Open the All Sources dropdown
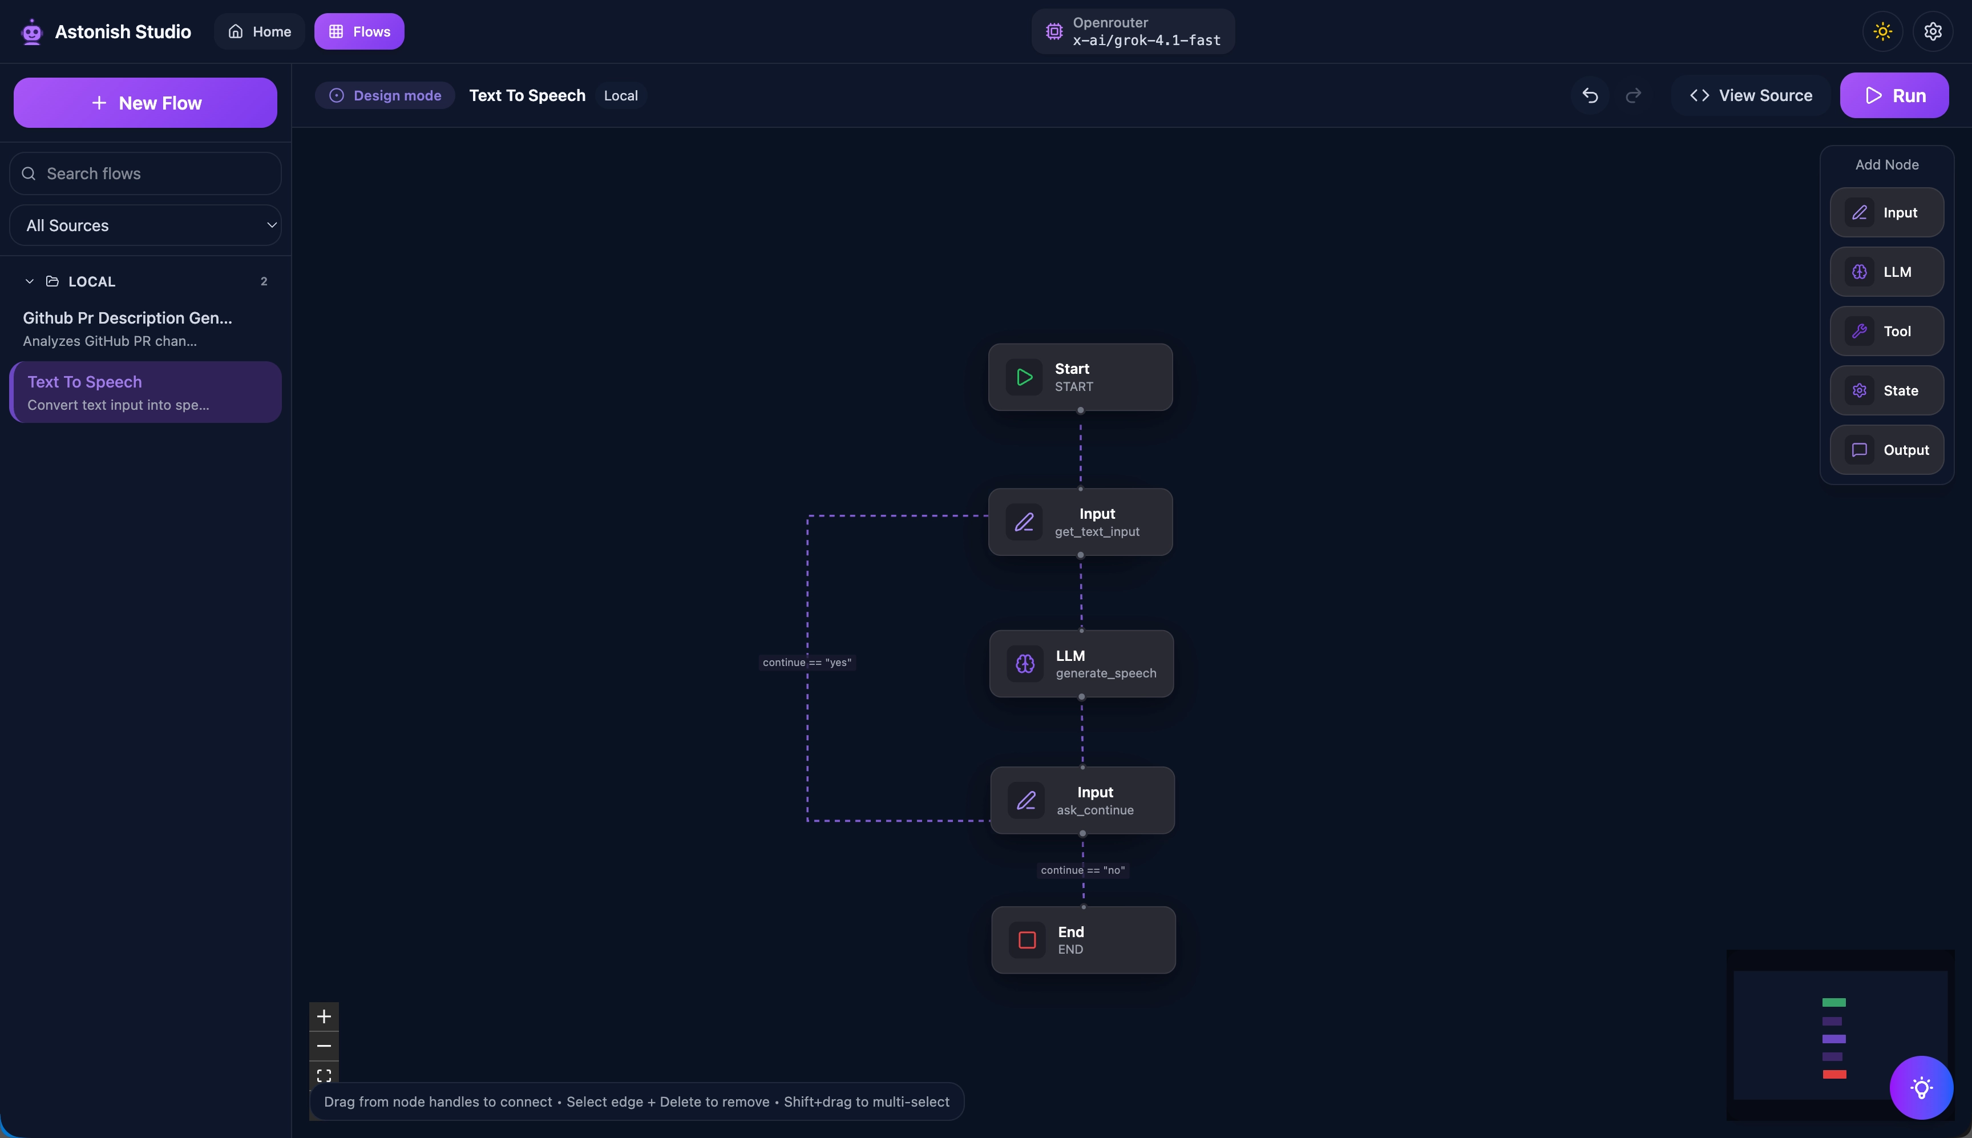 coord(144,225)
